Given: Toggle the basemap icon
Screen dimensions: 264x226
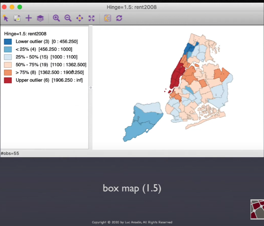Looking at the screenshot, I should tap(108, 18).
